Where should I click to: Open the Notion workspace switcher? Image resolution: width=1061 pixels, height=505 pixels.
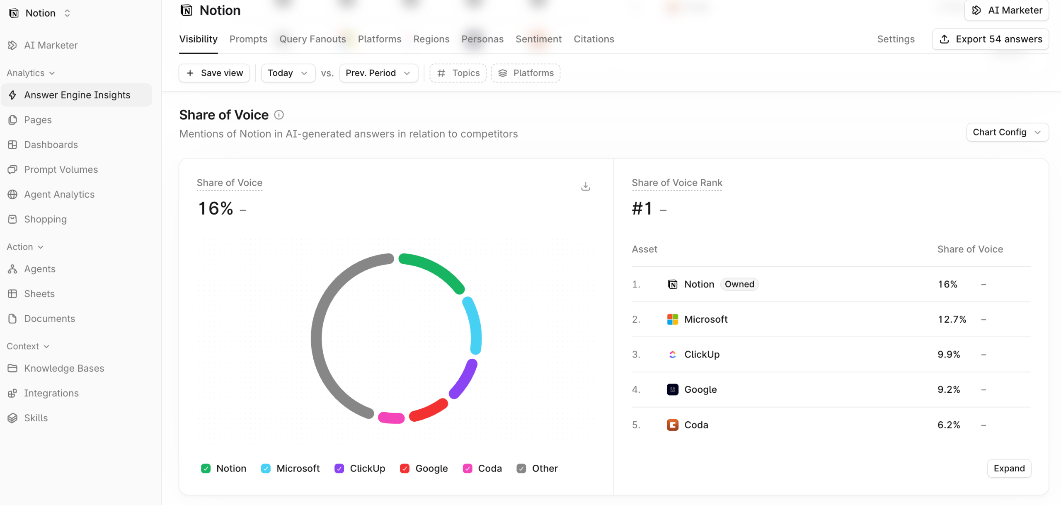pos(40,13)
